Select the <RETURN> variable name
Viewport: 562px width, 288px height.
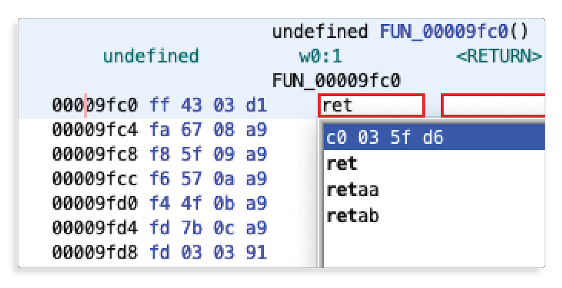pos(499,57)
